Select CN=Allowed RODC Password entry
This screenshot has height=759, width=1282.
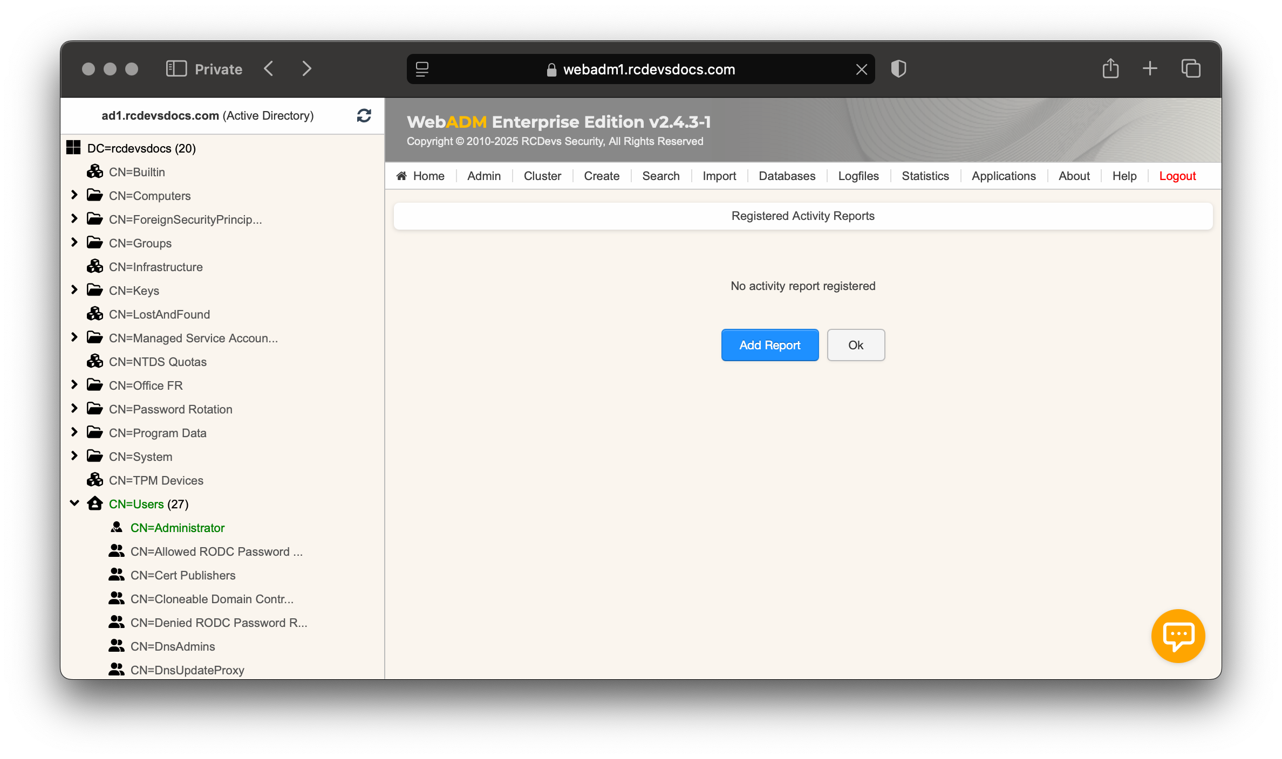(216, 551)
